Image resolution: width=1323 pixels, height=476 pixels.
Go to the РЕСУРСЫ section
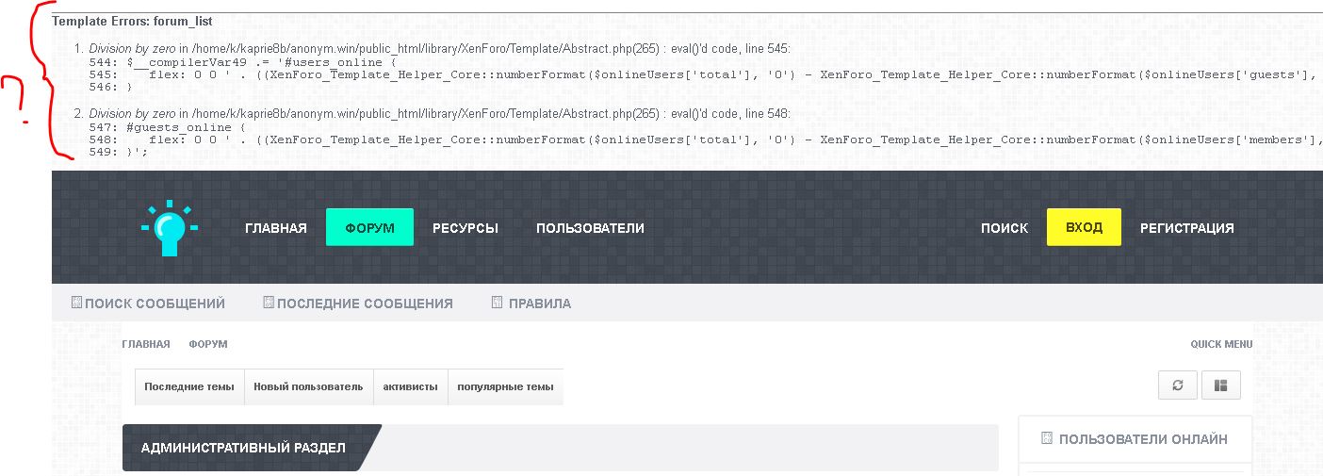pyautogui.click(x=465, y=228)
